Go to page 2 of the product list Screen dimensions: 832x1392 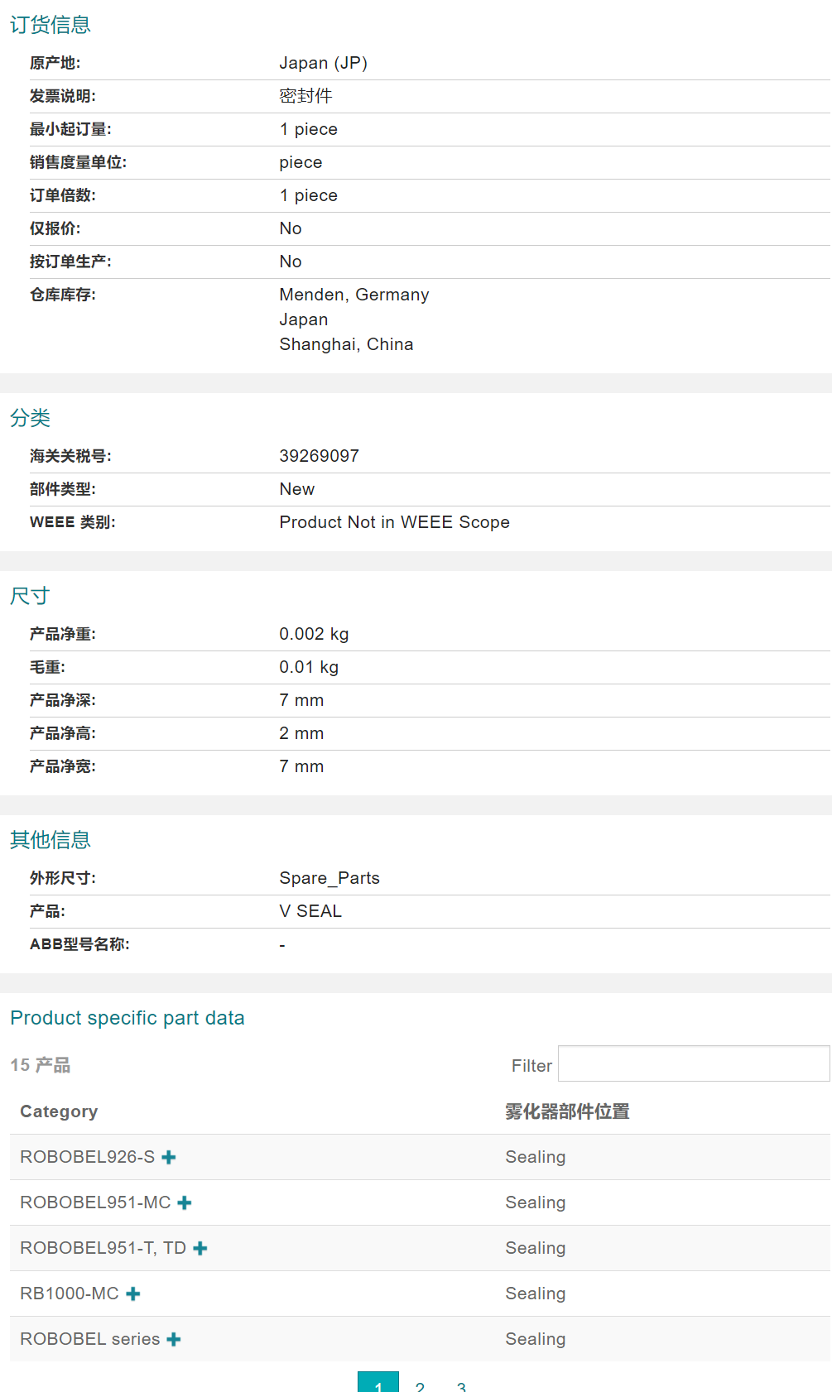tap(420, 1384)
